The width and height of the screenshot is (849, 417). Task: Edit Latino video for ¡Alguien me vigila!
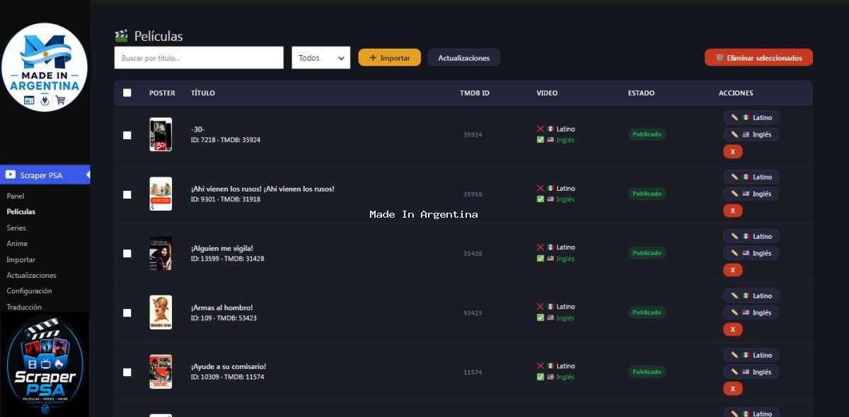(751, 236)
